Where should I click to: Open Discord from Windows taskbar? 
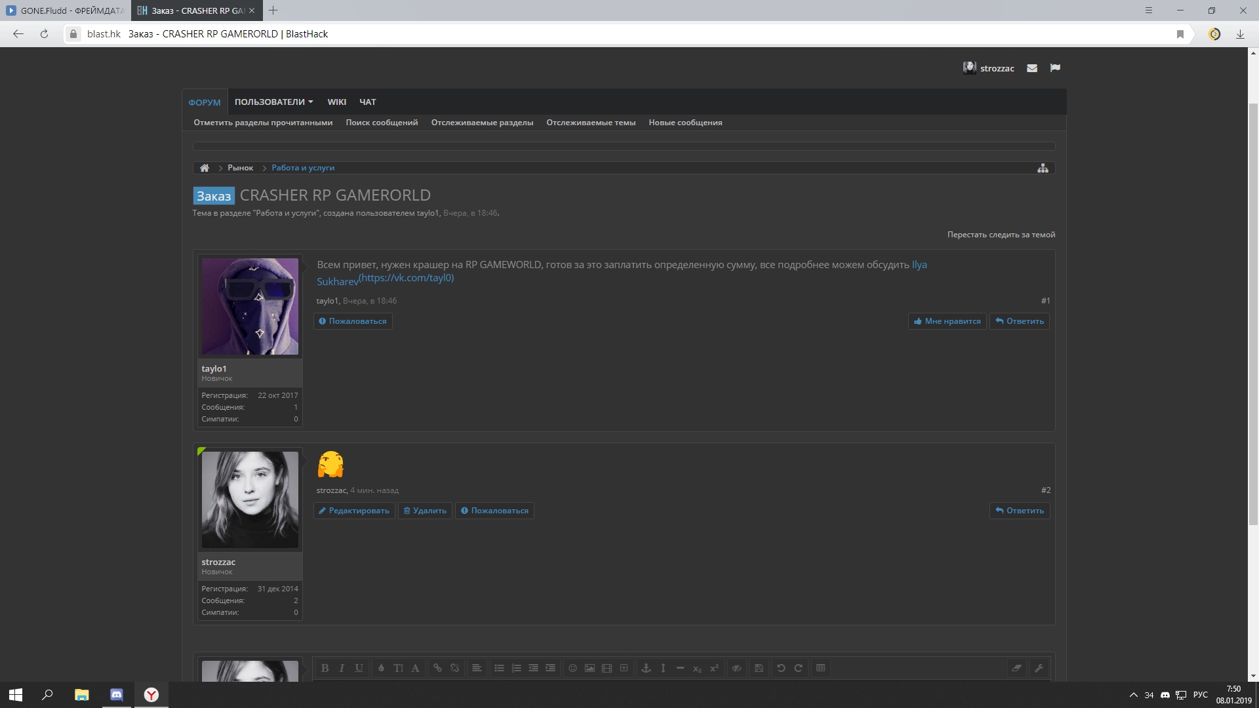[x=117, y=695]
